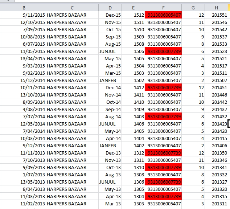Select the Dec-14 cell
This screenshot has width=230, height=209.
tap(110, 87)
